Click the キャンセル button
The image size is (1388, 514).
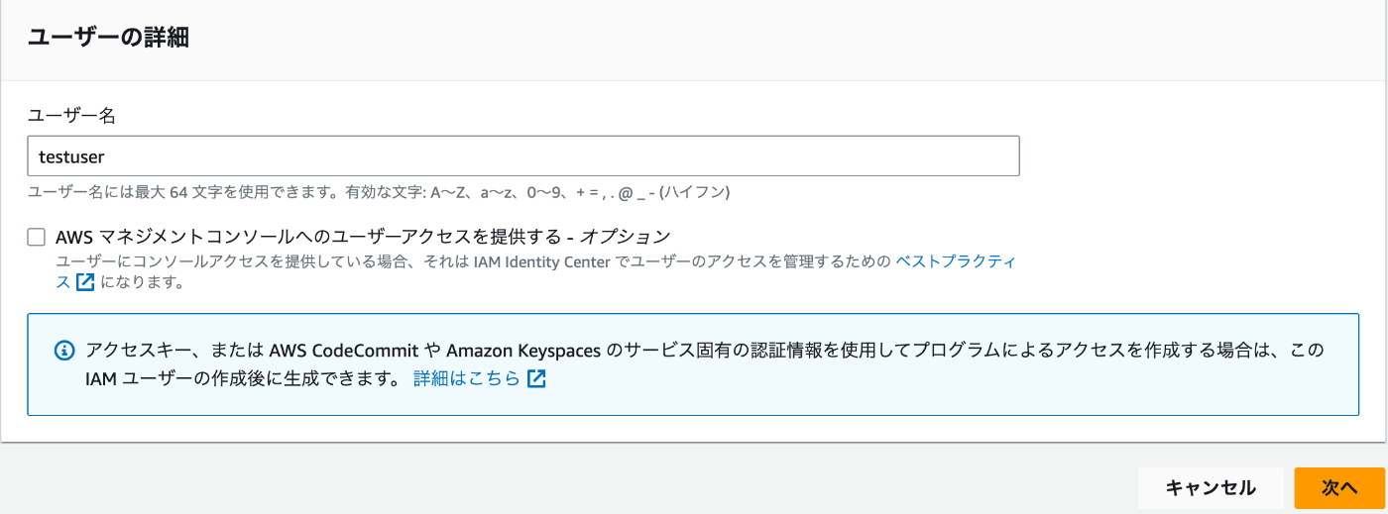click(x=1211, y=487)
